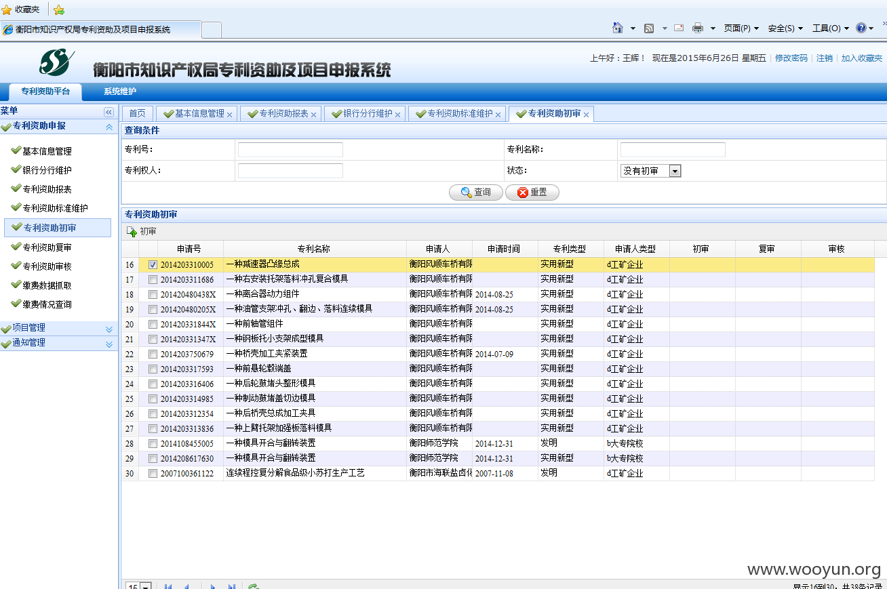This screenshot has height=589, width=887.
Task: Uncheck row 16 application 2014203310005
Action: 153,264
